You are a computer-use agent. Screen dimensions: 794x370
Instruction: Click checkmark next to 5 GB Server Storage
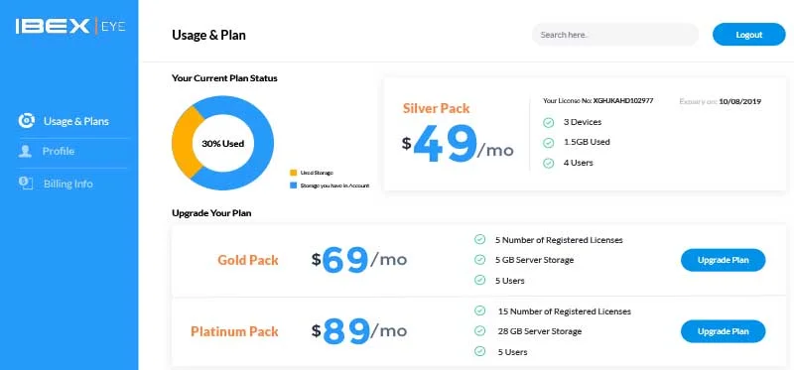[479, 260]
